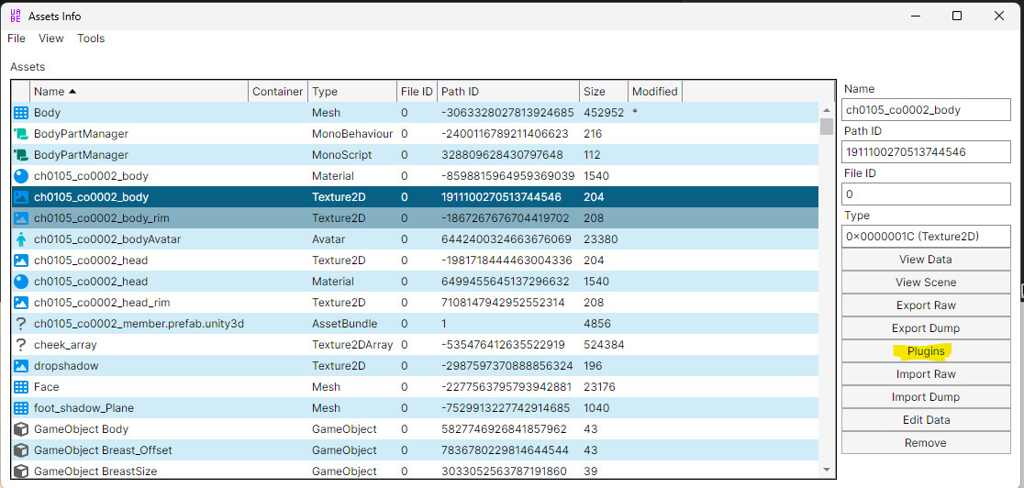Click the scrollbar down arrow in asset list
This screenshot has height=488, width=1024.
tap(827, 470)
